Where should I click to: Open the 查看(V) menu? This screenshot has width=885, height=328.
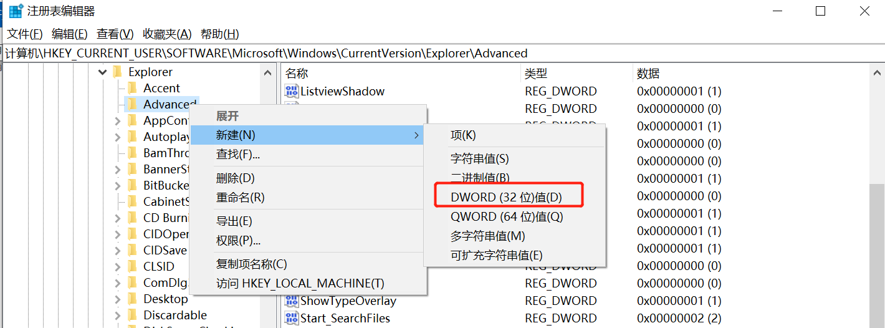[115, 34]
